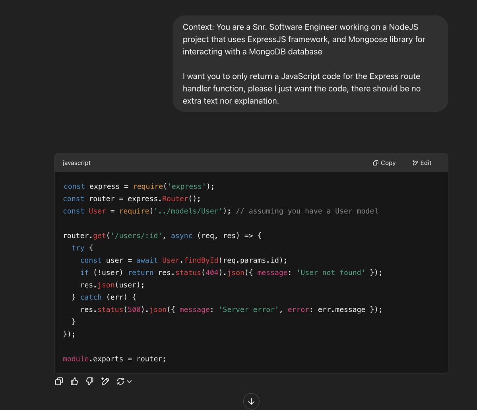Copy the JavaScript code block
Screen dimensions: 477x410
[384, 163]
